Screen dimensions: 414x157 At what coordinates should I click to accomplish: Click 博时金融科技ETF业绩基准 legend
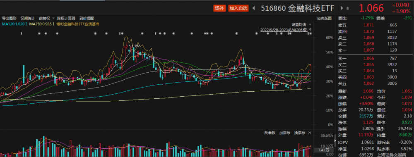tap(77, 24)
